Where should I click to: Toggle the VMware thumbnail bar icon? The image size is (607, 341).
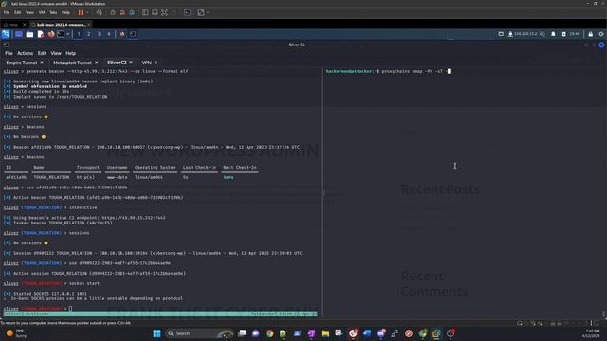pos(155,12)
